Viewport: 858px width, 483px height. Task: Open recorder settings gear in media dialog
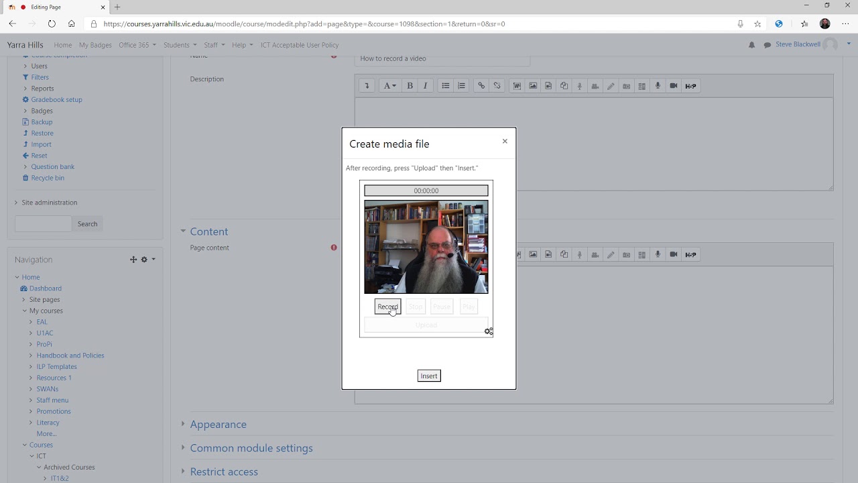point(489,331)
